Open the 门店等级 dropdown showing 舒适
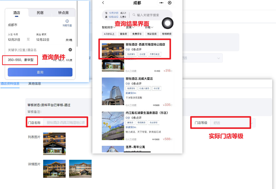276x189 pixels. coord(233,123)
